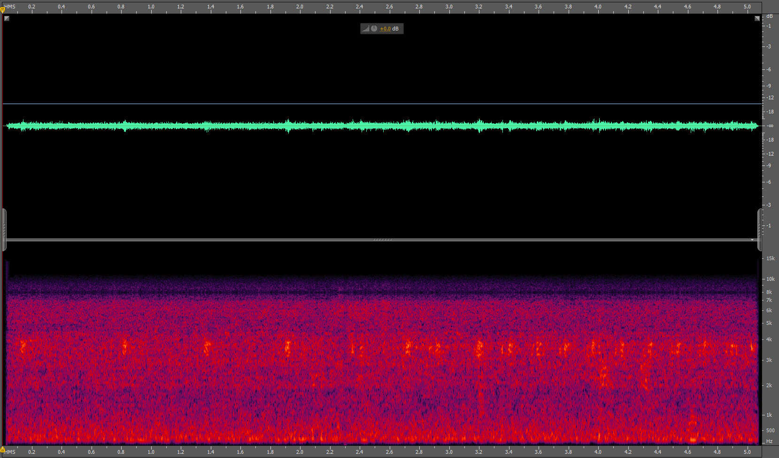Click 3.0 on the top time ruler
The width and height of the screenshot is (779, 458).
pos(449,7)
